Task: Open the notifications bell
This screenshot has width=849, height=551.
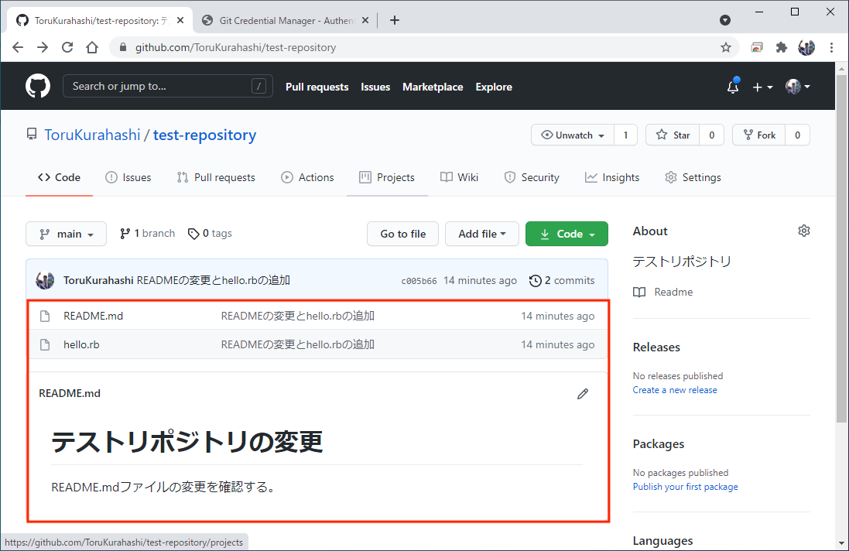Action: point(733,87)
